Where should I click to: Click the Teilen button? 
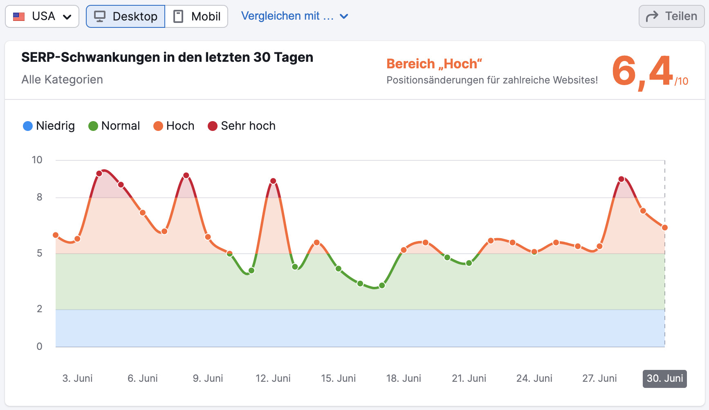click(x=671, y=16)
